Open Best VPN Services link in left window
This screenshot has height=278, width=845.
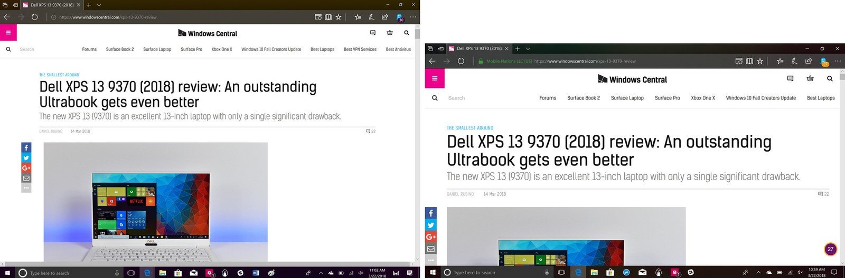pyautogui.click(x=360, y=49)
